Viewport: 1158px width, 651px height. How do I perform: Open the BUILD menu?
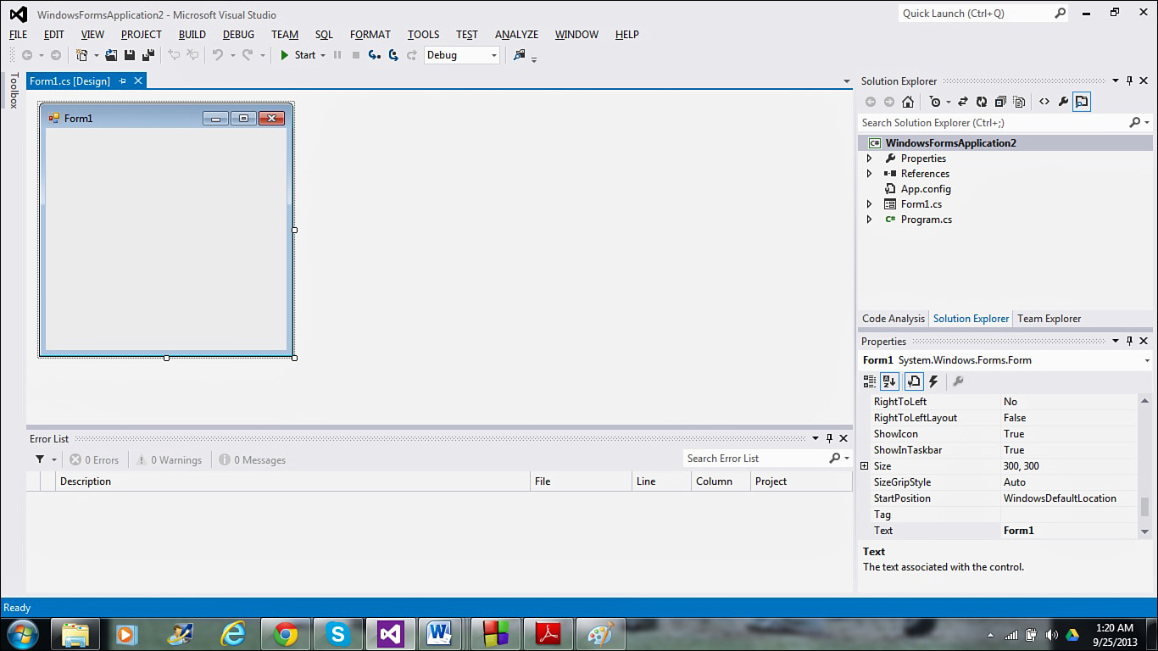click(192, 35)
